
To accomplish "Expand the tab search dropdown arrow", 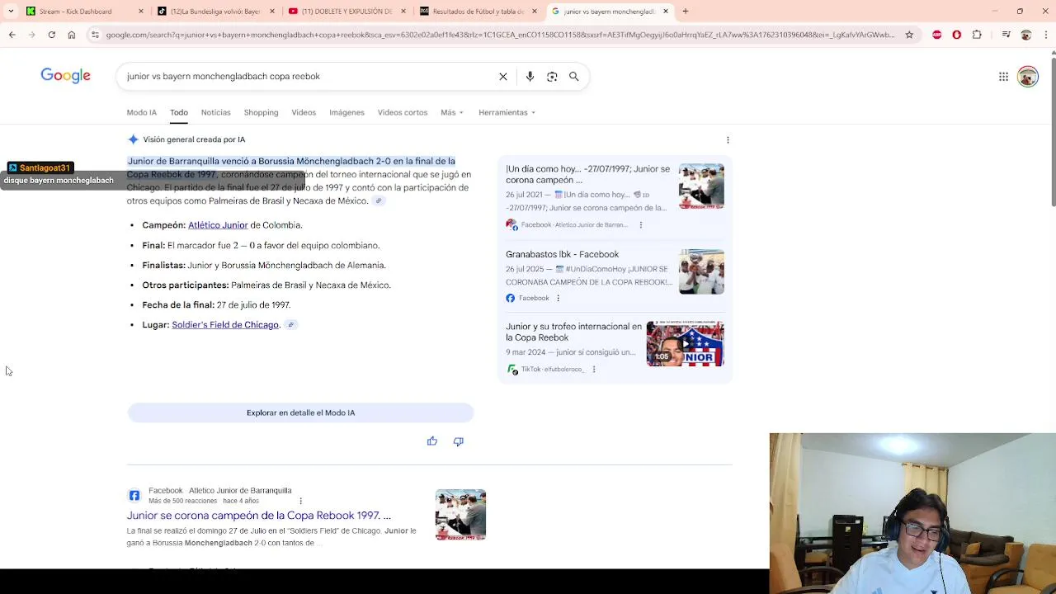I will tap(12, 12).
